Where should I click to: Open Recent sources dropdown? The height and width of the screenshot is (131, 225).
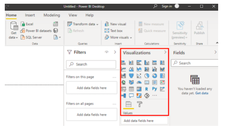tap(57, 37)
